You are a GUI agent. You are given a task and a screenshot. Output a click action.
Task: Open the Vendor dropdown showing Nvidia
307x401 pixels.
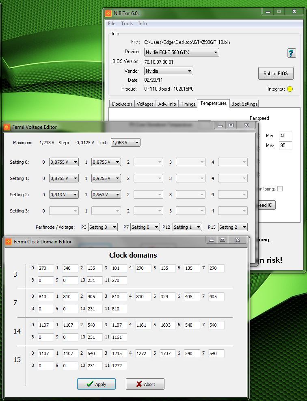click(x=169, y=71)
